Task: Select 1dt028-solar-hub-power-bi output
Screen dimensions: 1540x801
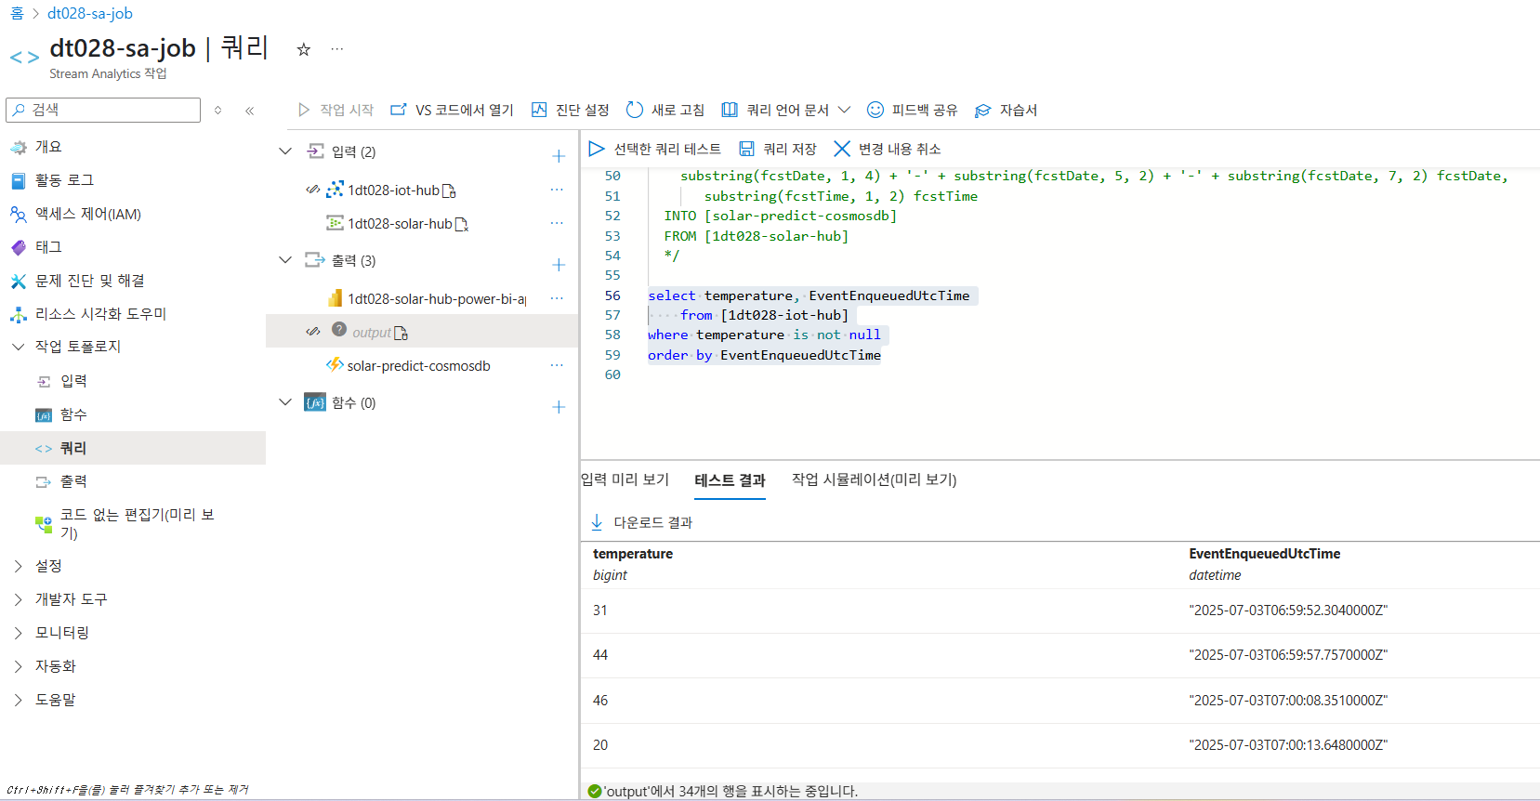Action: pyautogui.click(x=427, y=299)
